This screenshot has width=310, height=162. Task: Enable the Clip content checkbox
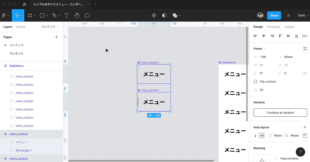click(255, 82)
